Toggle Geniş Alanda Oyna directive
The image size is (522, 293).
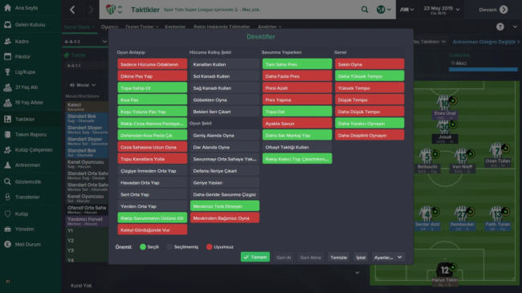[x=225, y=136]
